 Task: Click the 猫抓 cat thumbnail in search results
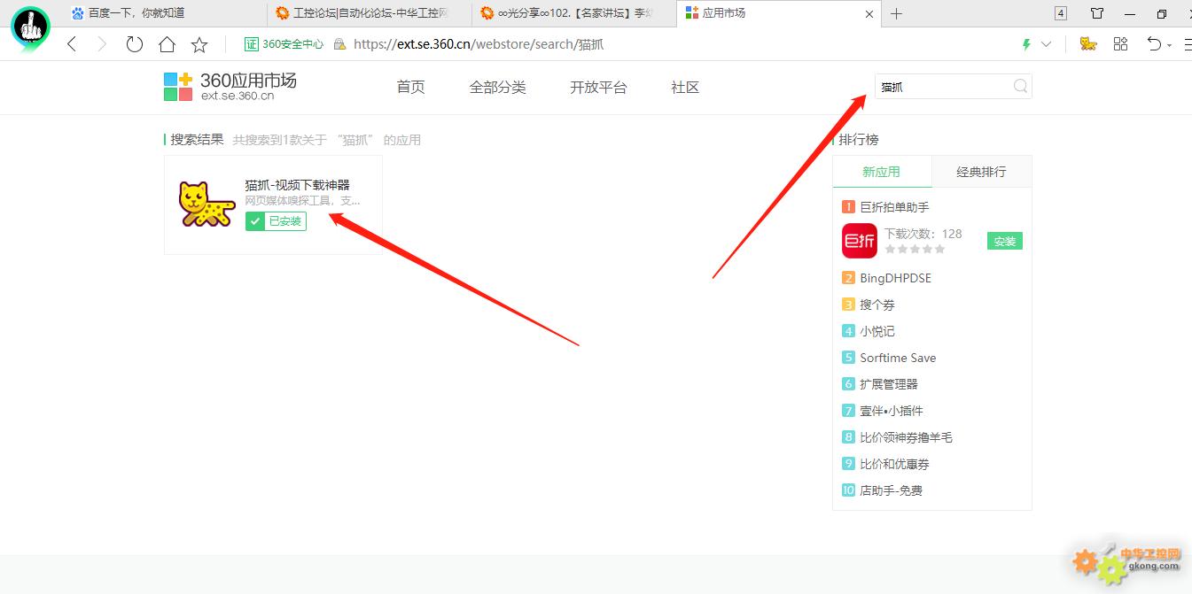pos(206,204)
